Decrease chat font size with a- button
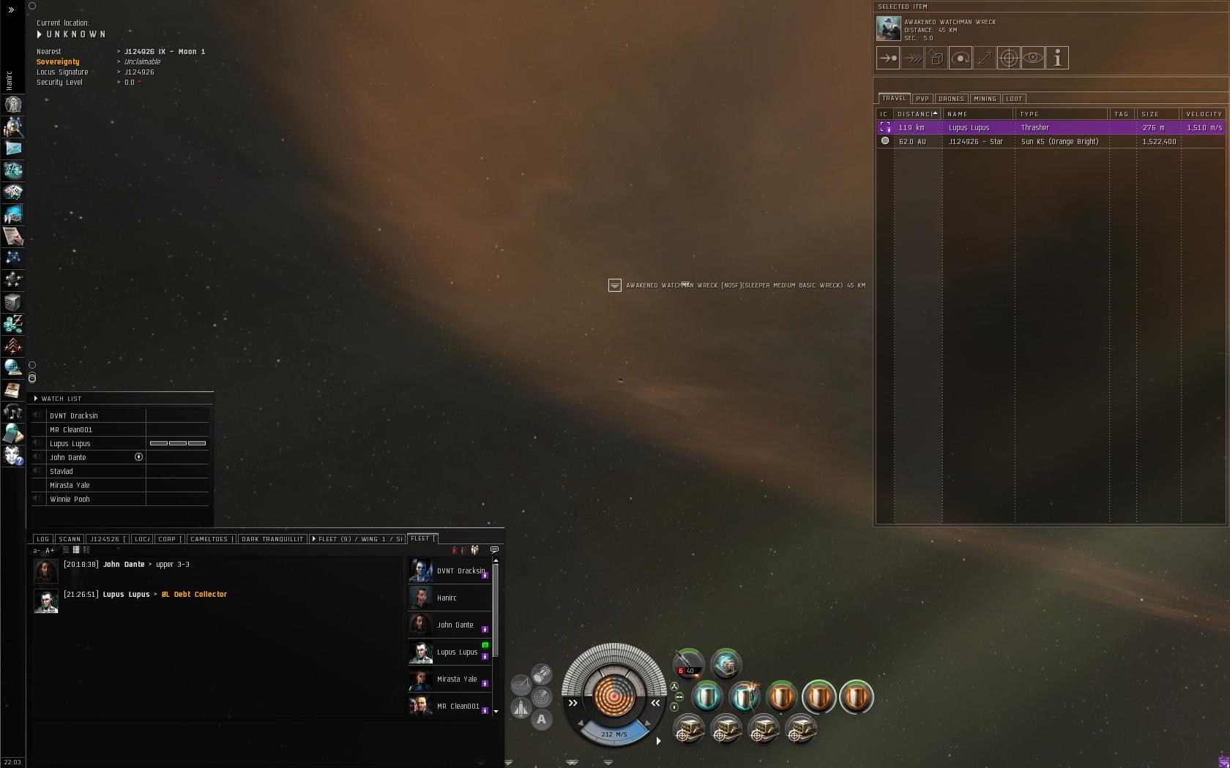This screenshot has height=768, width=1230. tap(37, 551)
